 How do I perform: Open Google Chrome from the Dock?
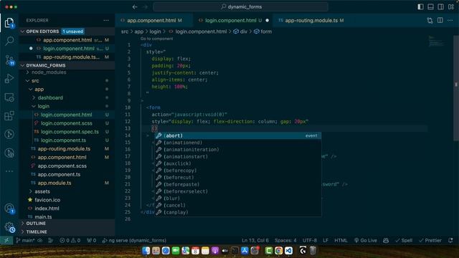tap(279, 251)
